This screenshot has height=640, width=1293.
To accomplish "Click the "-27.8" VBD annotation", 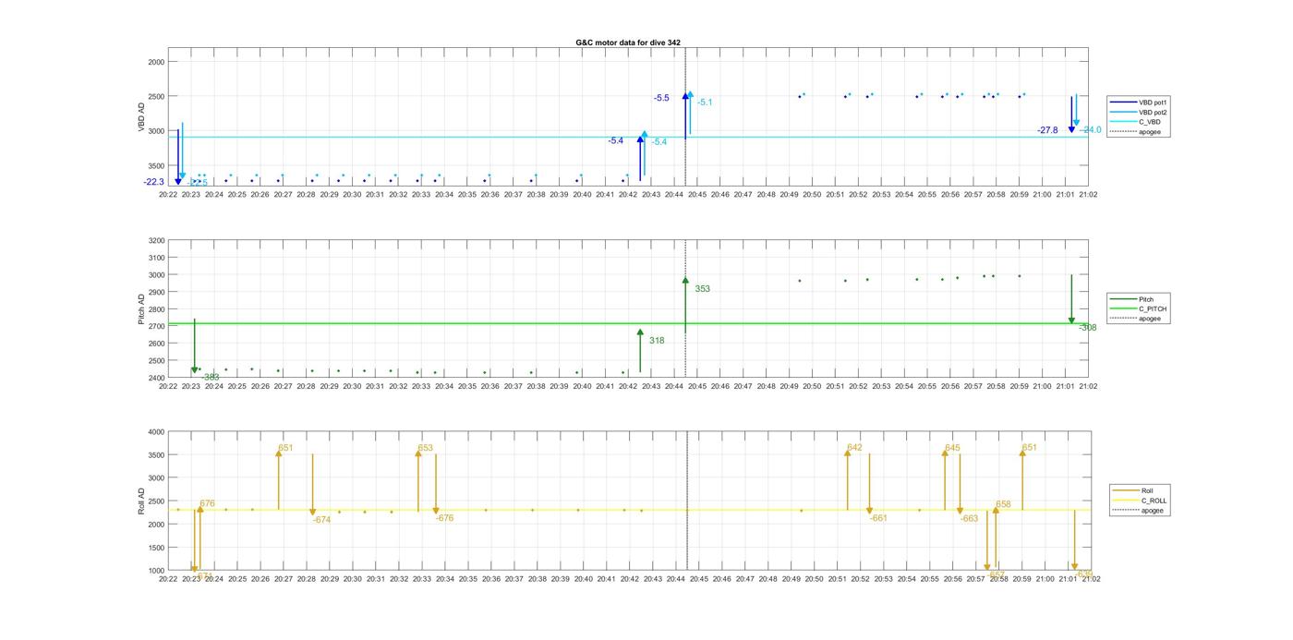I will pyautogui.click(x=1047, y=130).
